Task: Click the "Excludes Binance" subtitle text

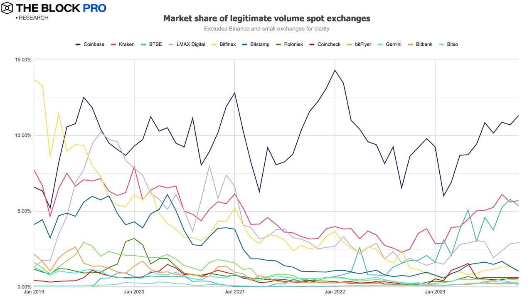Action: point(266,29)
